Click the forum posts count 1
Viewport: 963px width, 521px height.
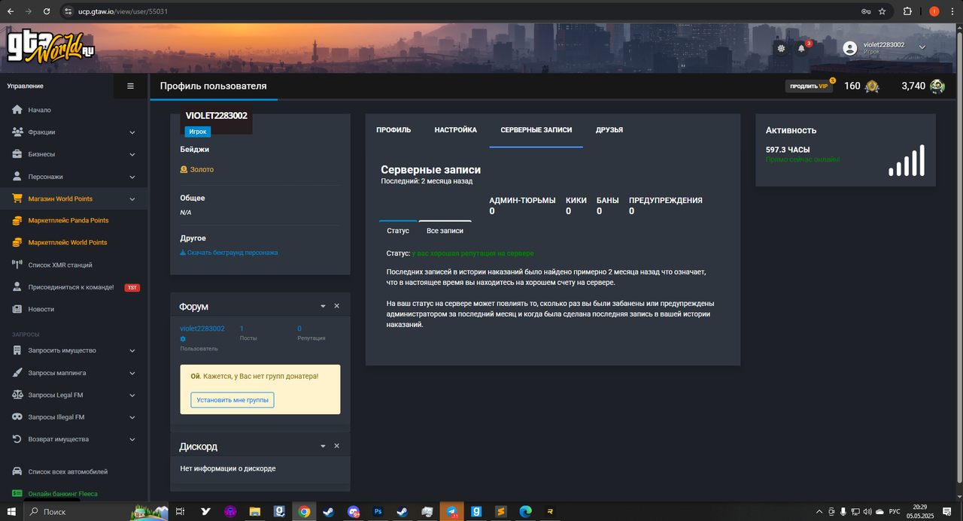(242, 329)
